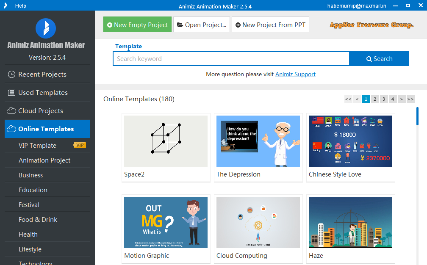Screen dimensions: 427x265
Task: Click the VIP badge icon
Action: pos(80,145)
